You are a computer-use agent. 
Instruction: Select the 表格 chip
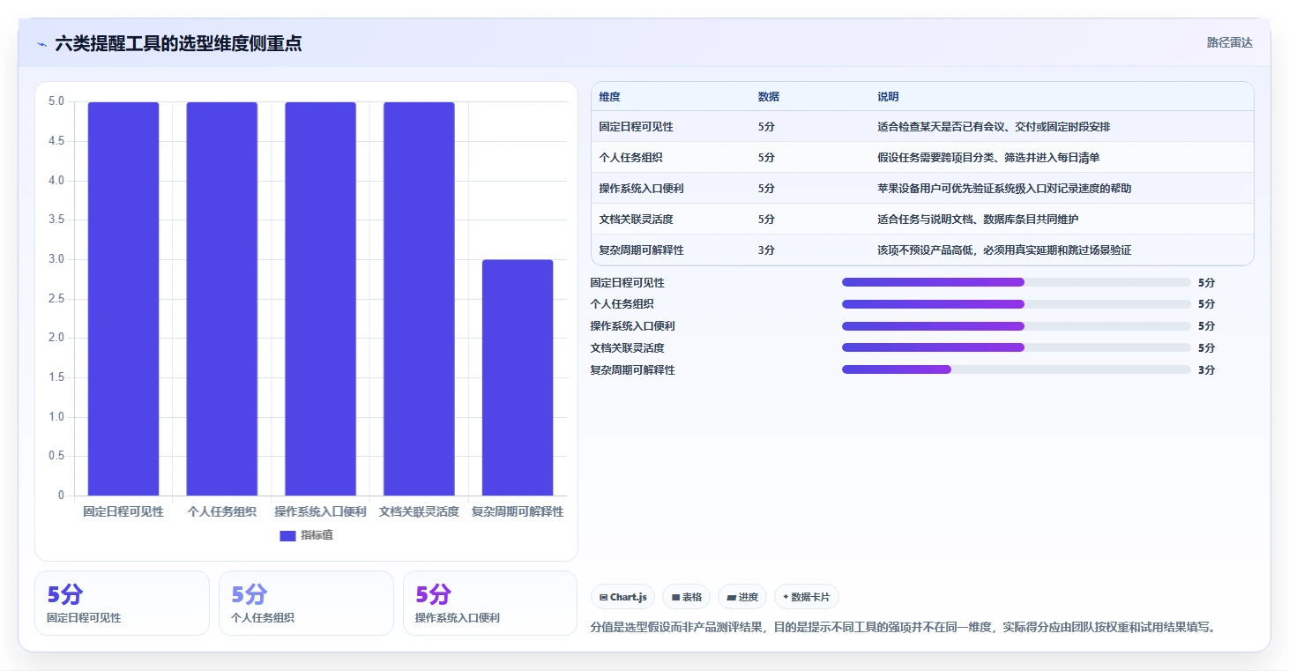click(x=687, y=597)
